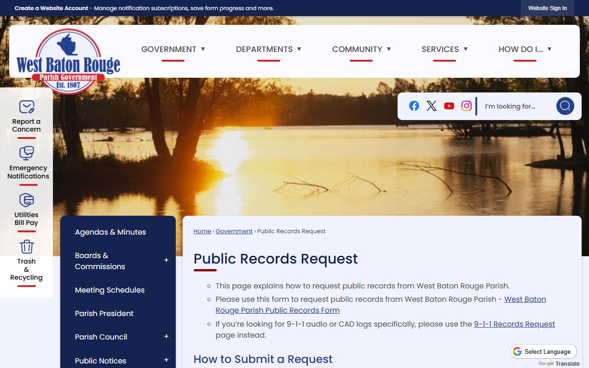Go to Government breadcrumb link
589x368 pixels.
(234, 231)
